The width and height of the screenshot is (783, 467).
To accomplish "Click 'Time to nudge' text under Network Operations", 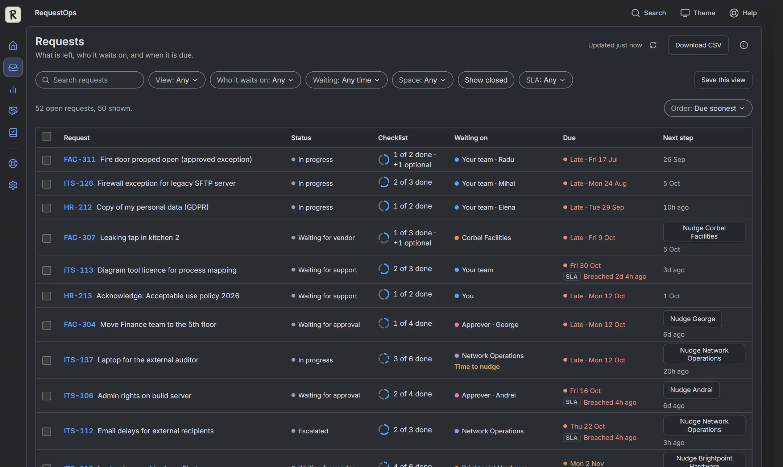I will (477, 367).
